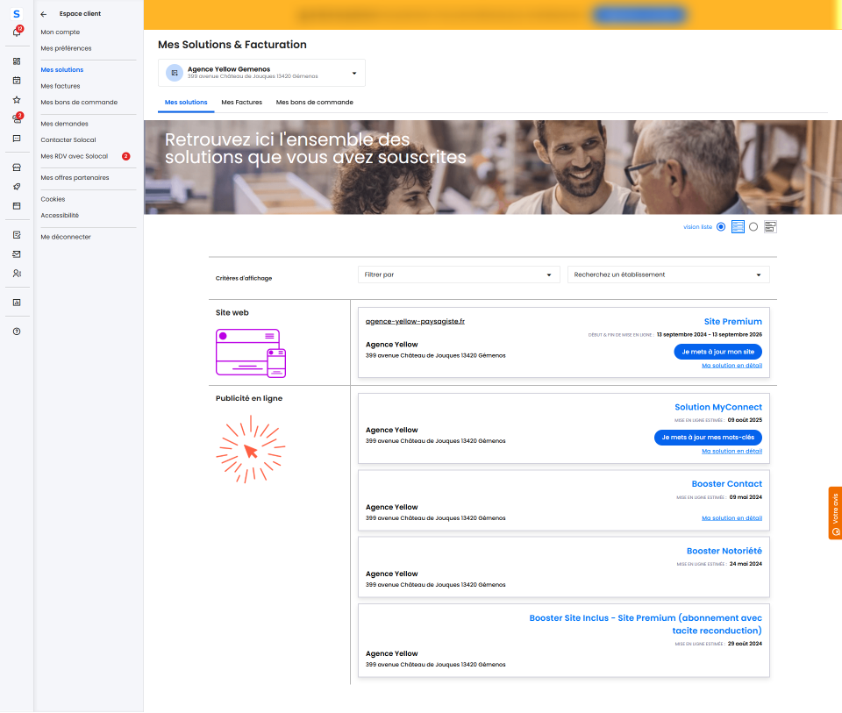Viewport: 842px width, 713px height.
Task: Open the rocket icon in sidebar
Action: pyautogui.click(x=17, y=187)
